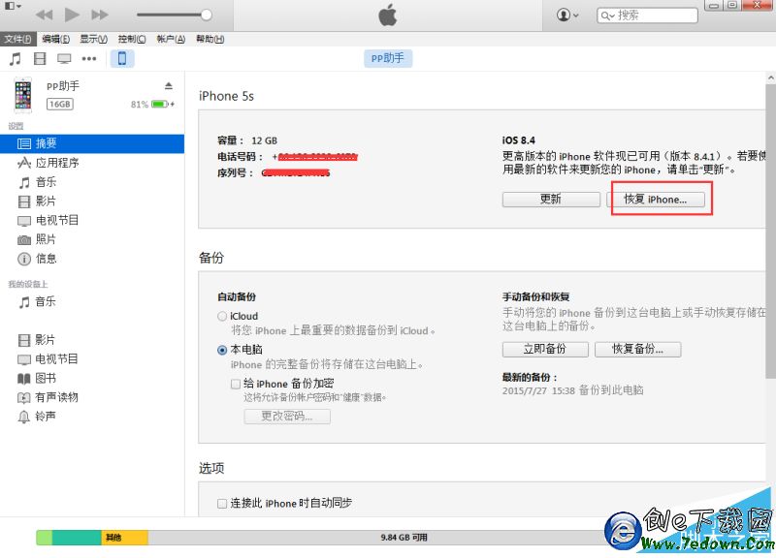776x558 pixels.
Task: Click the vertical scrollbar thumb
Action: [770, 232]
